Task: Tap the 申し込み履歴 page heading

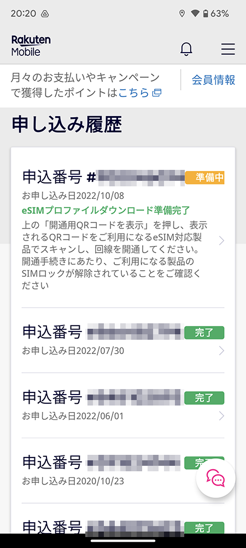Action: (x=67, y=125)
